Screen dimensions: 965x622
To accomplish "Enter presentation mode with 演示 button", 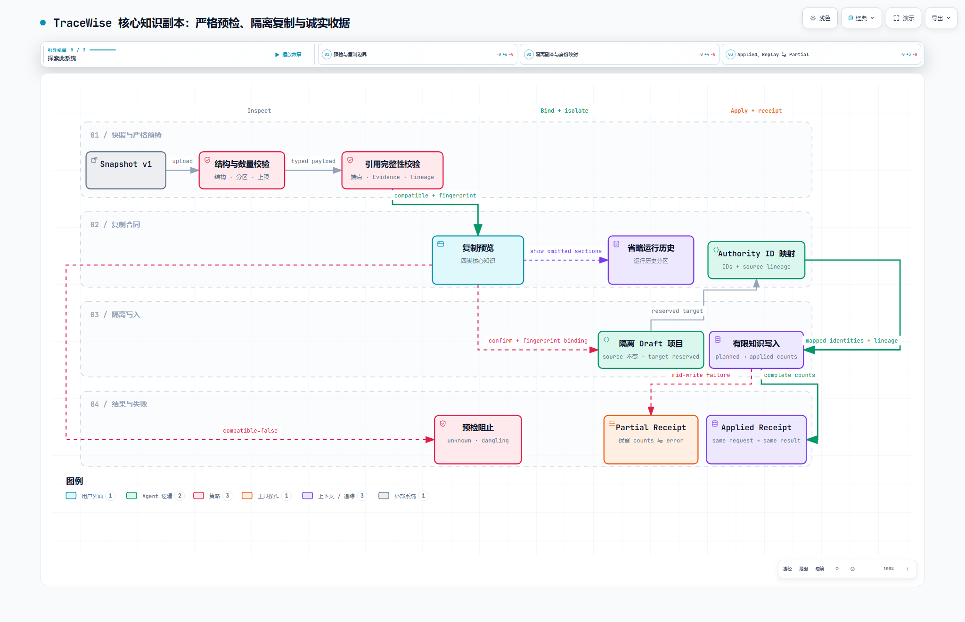I will (x=903, y=18).
